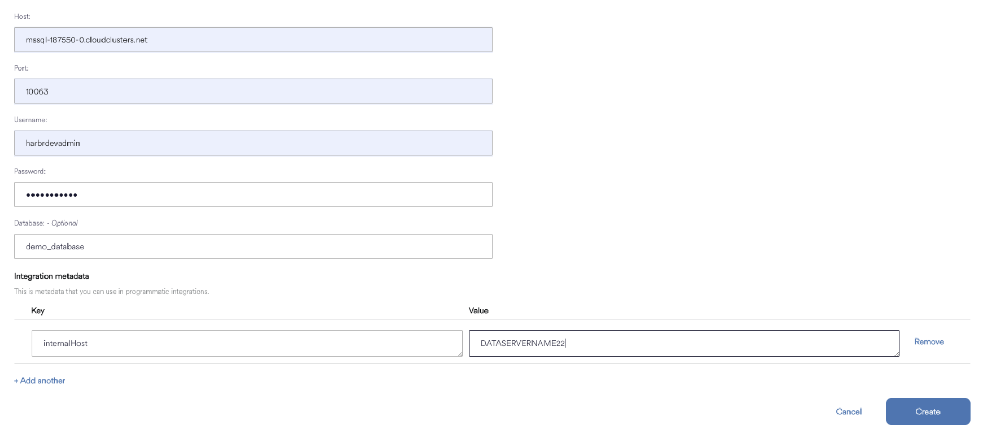
Task: Click the Host: label
Action: tap(22, 17)
